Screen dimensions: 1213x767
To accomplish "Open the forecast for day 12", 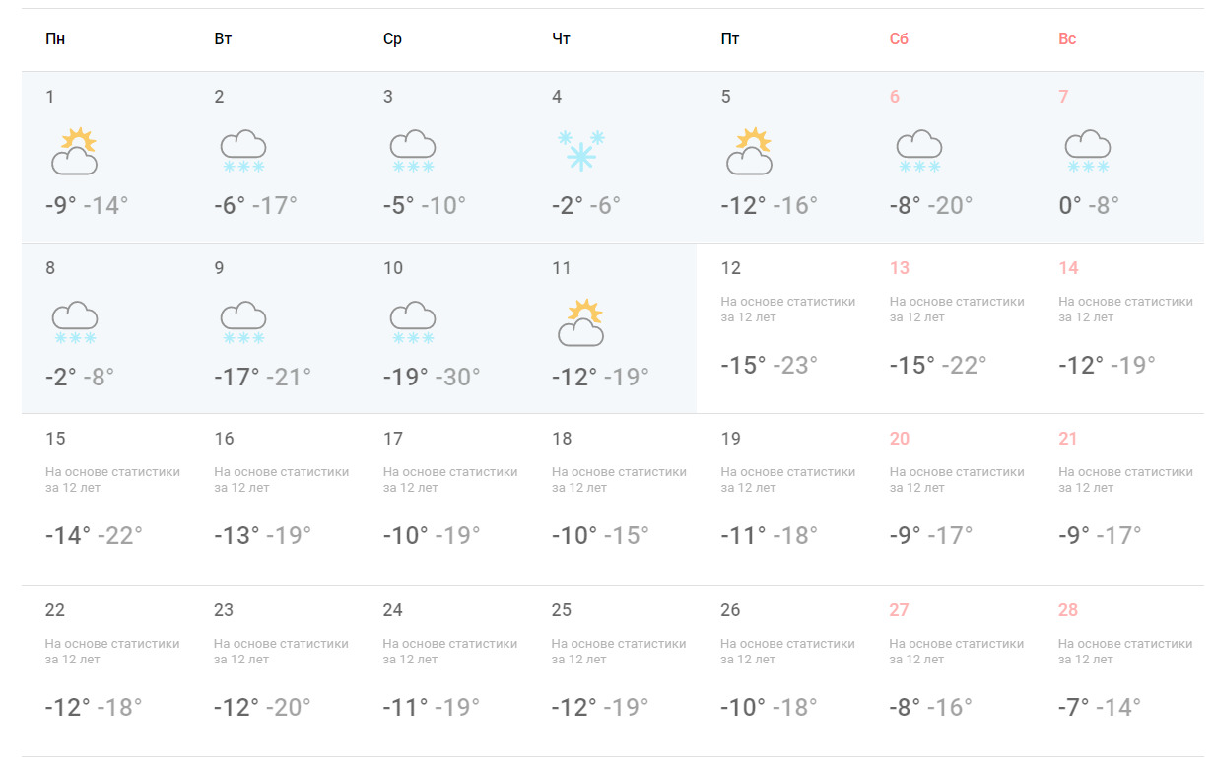I will point(780,328).
